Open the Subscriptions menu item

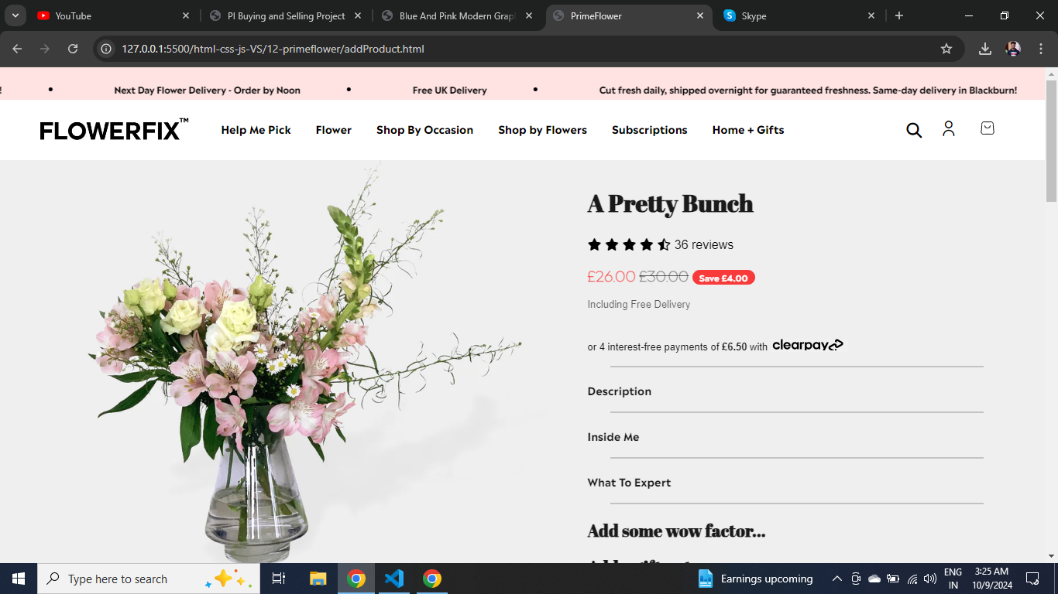[649, 130]
